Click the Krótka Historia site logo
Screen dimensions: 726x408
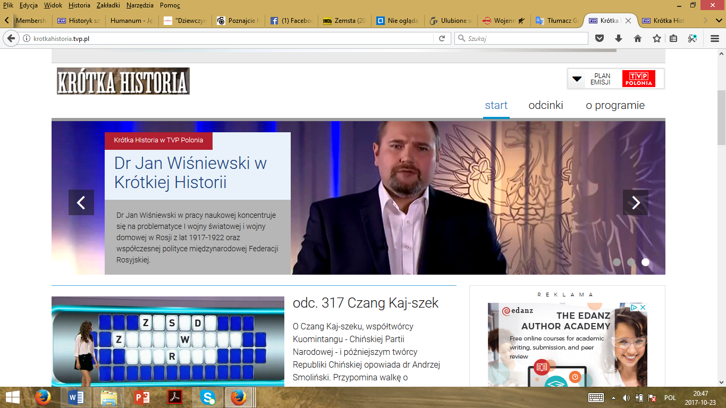[123, 81]
